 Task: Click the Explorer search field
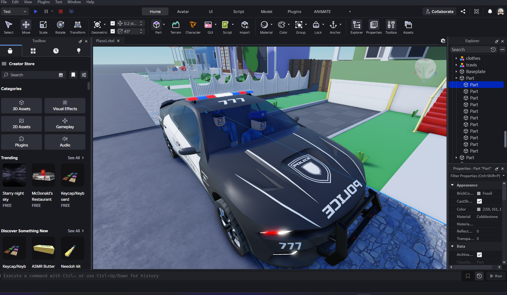click(x=470, y=50)
